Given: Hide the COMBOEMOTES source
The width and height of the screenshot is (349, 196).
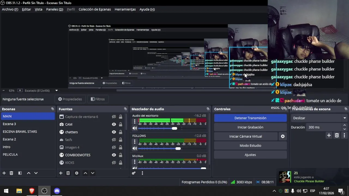Looking at the screenshot, I should click(114, 155).
